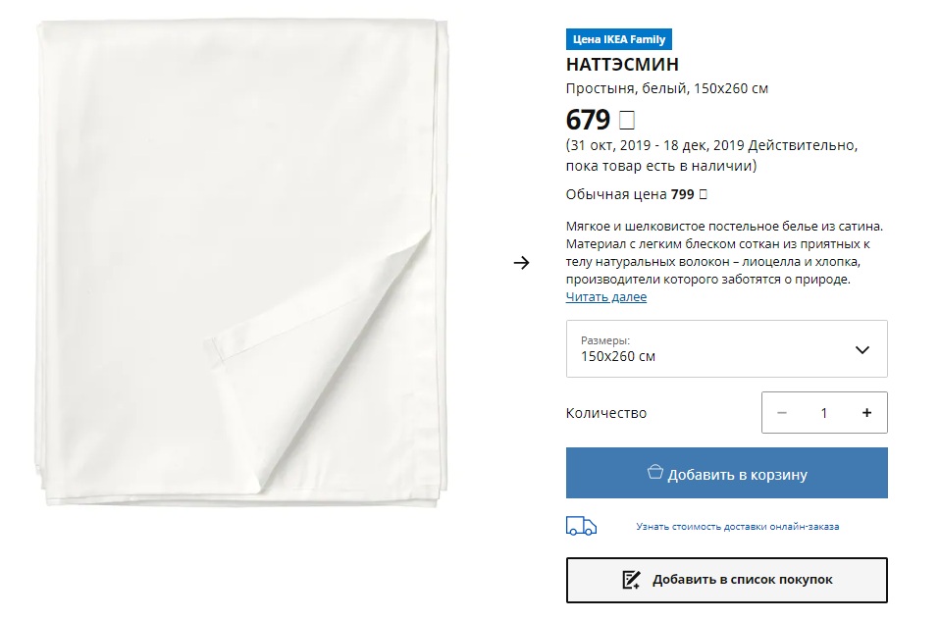The height and width of the screenshot is (621, 940).
Task: Open Узнать стоимость доставки онлайн-заказа link
Action: pyautogui.click(x=737, y=526)
